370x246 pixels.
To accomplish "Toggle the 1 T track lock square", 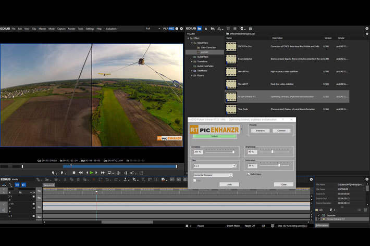I will (33, 216).
